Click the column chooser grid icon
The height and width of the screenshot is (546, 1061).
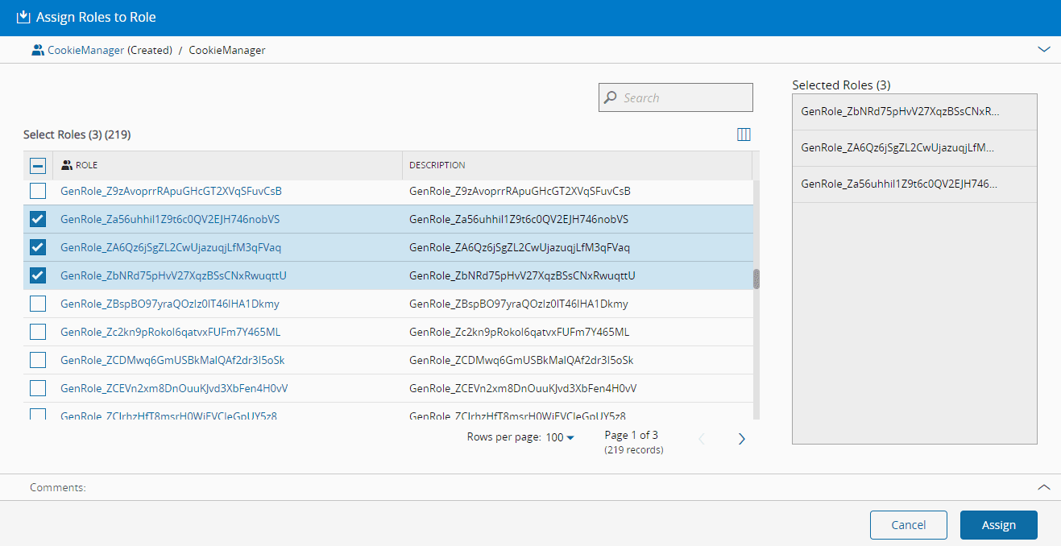click(744, 134)
